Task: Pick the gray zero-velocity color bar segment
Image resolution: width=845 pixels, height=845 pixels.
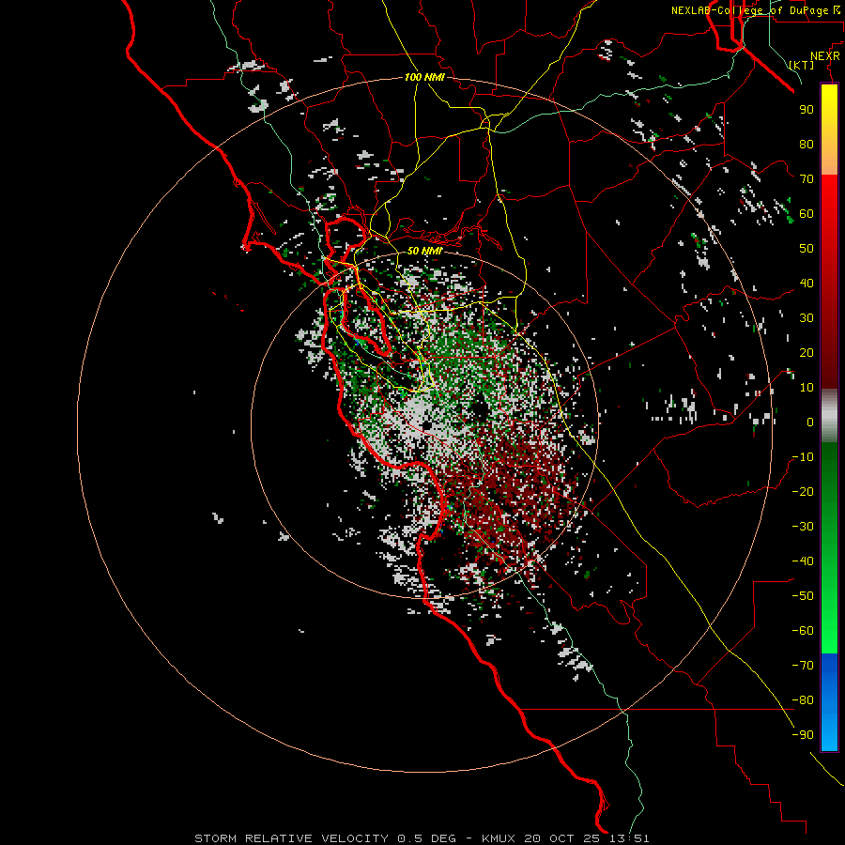Action: pyautogui.click(x=829, y=416)
